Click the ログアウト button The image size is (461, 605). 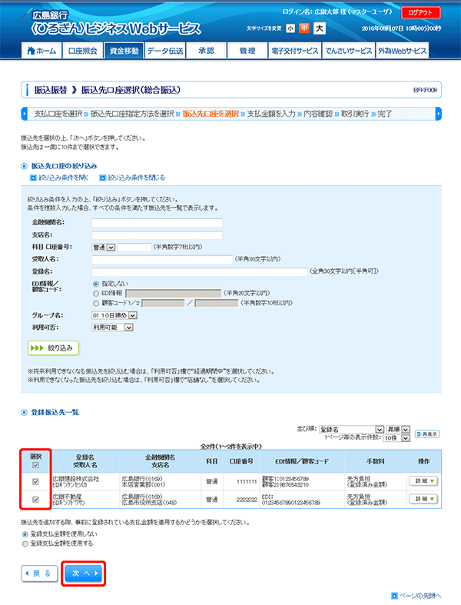[420, 12]
